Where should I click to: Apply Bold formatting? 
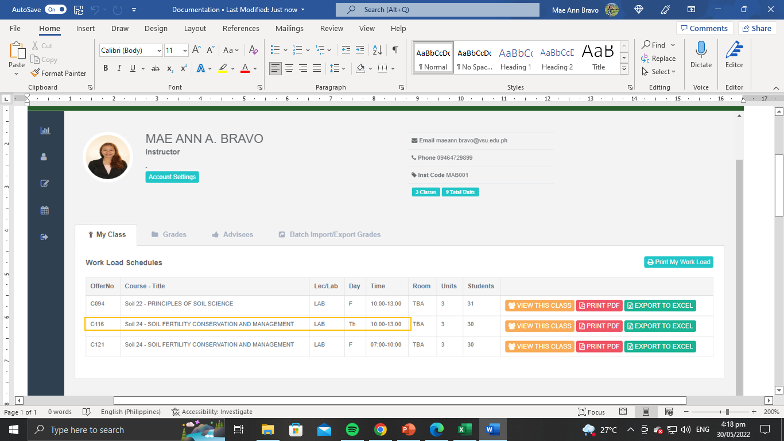106,68
